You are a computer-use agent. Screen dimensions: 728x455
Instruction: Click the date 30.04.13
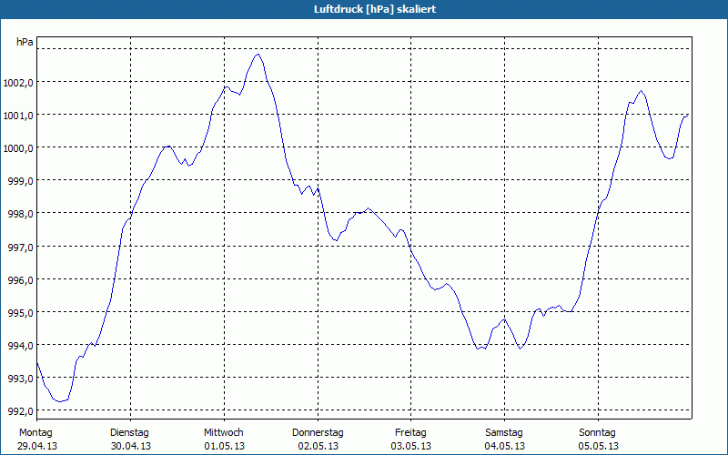[130, 446]
